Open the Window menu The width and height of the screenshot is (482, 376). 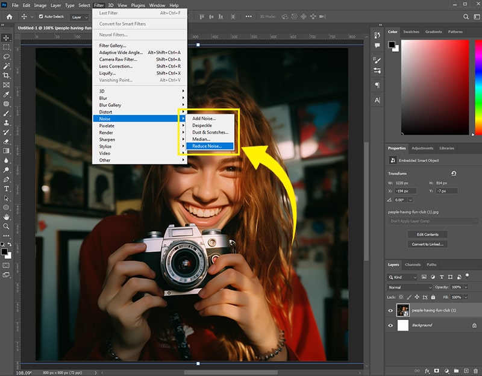point(157,5)
